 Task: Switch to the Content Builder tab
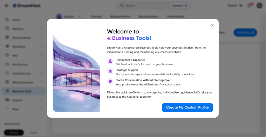[175, 17]
